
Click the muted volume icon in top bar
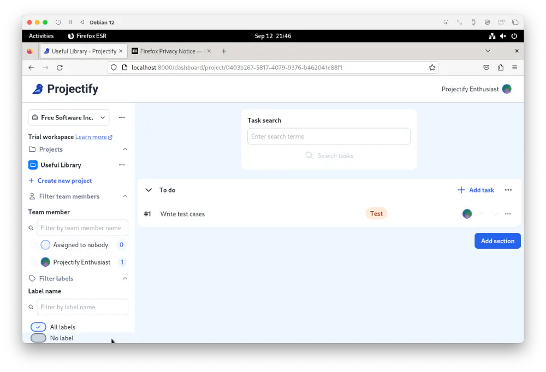pos(503,36)
